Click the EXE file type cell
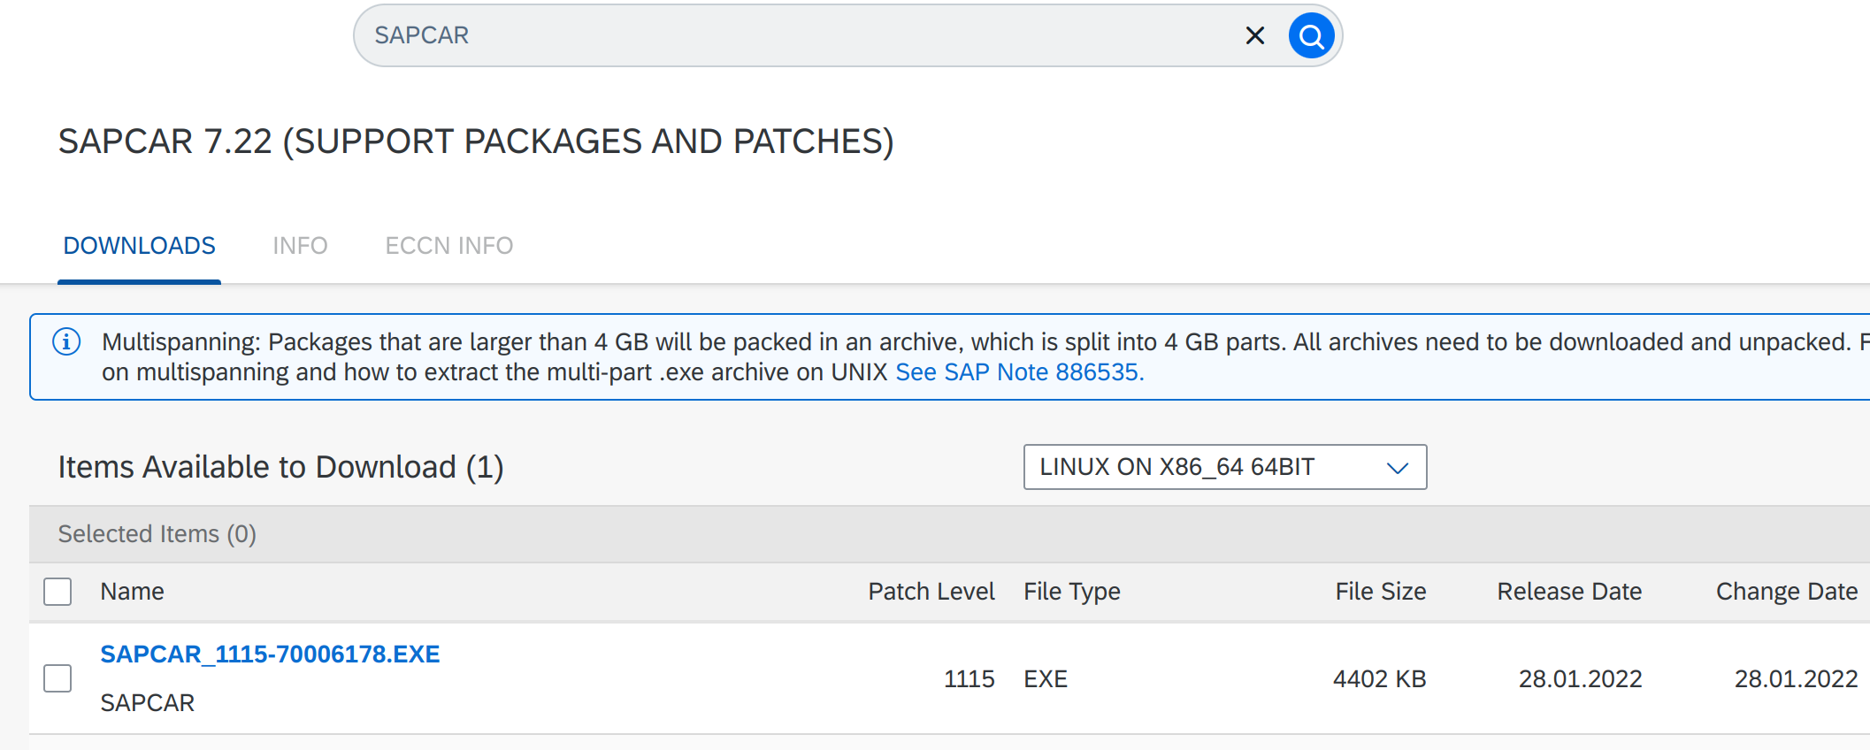 1046,679
